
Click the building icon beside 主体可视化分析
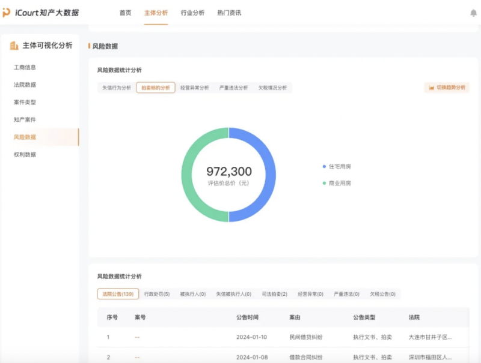[x=14, y=46]
